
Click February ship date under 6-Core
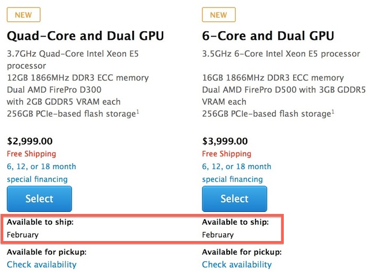coord(218,235)
